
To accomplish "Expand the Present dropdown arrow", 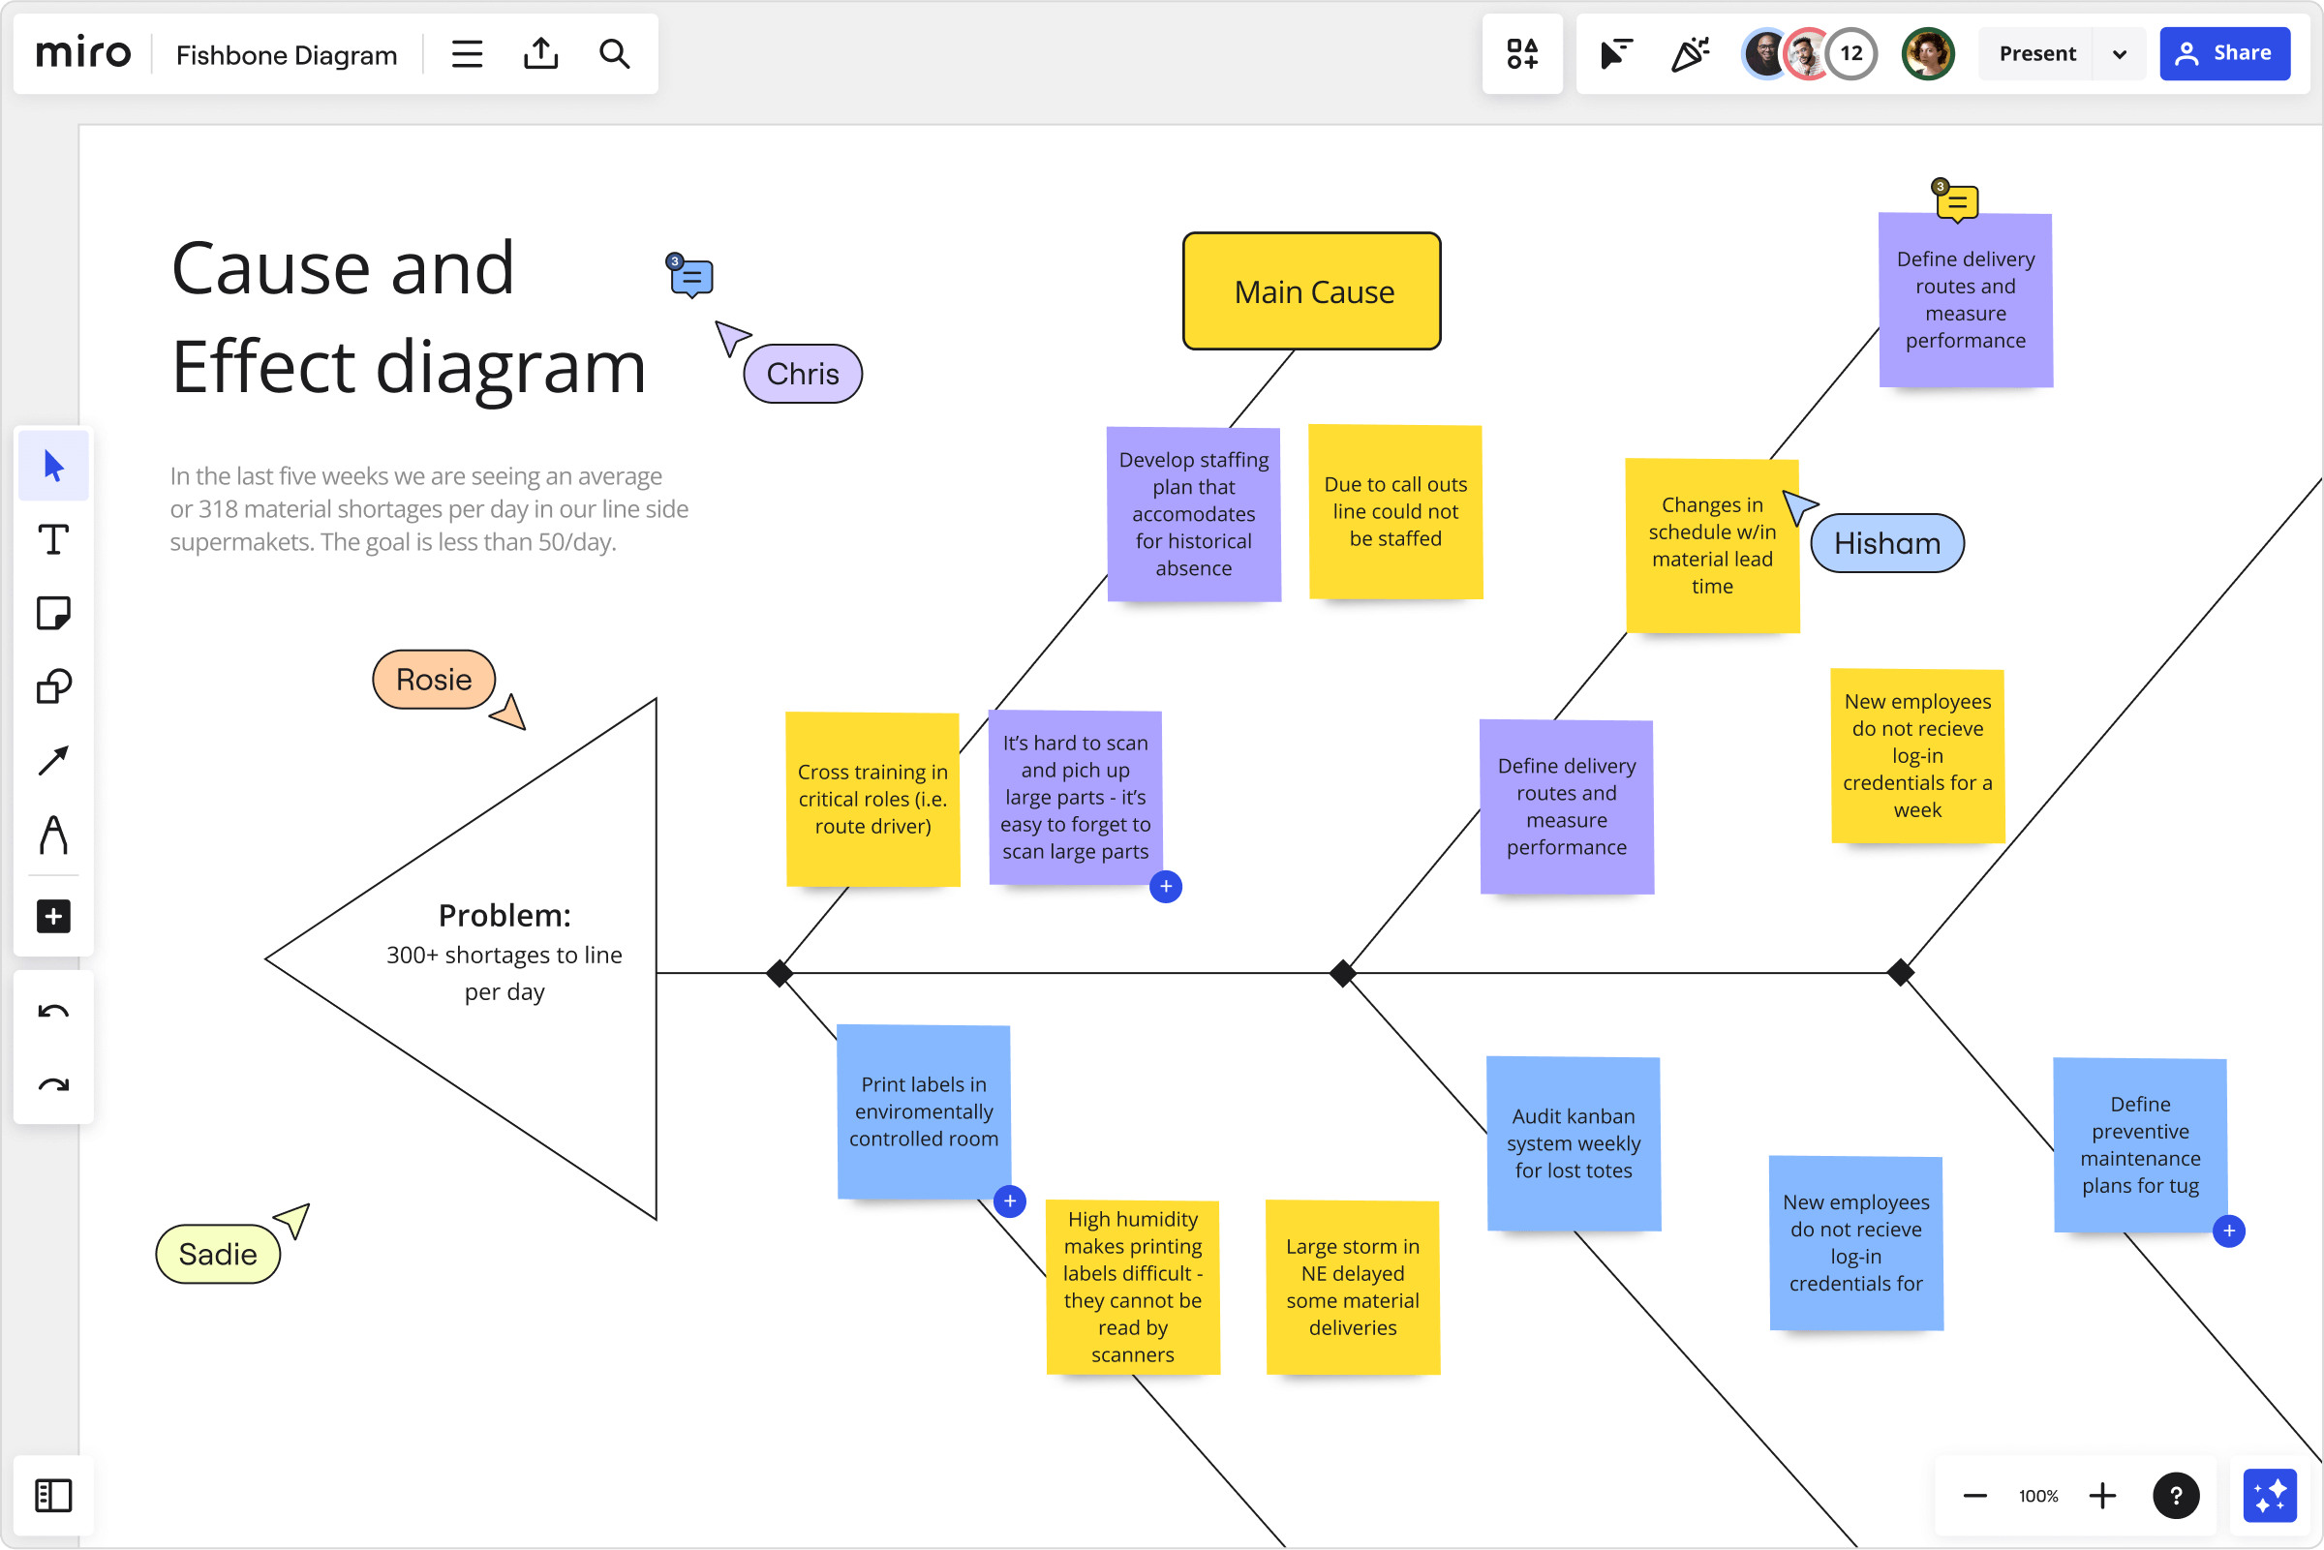I will point(2119,53).
